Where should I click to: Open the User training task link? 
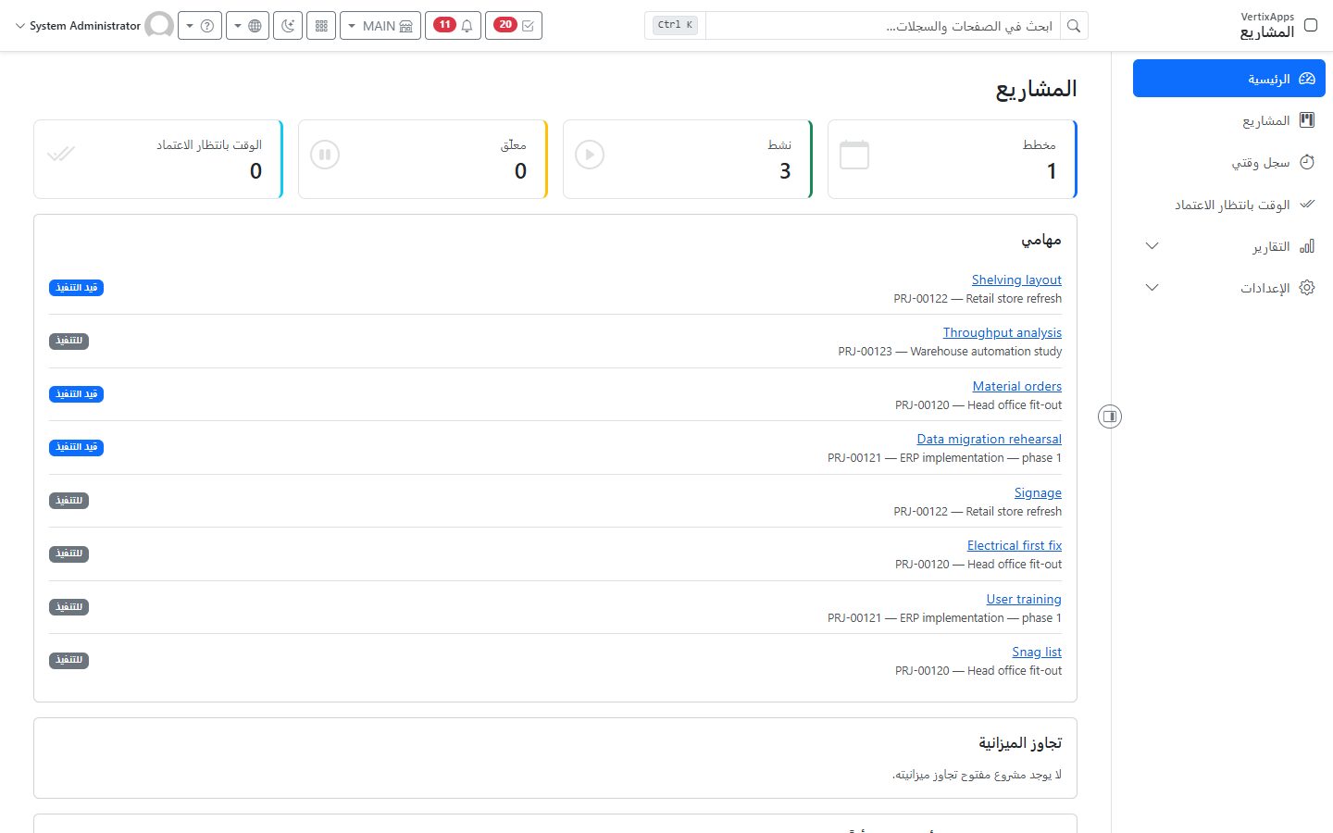click(x=1024, y=599)
